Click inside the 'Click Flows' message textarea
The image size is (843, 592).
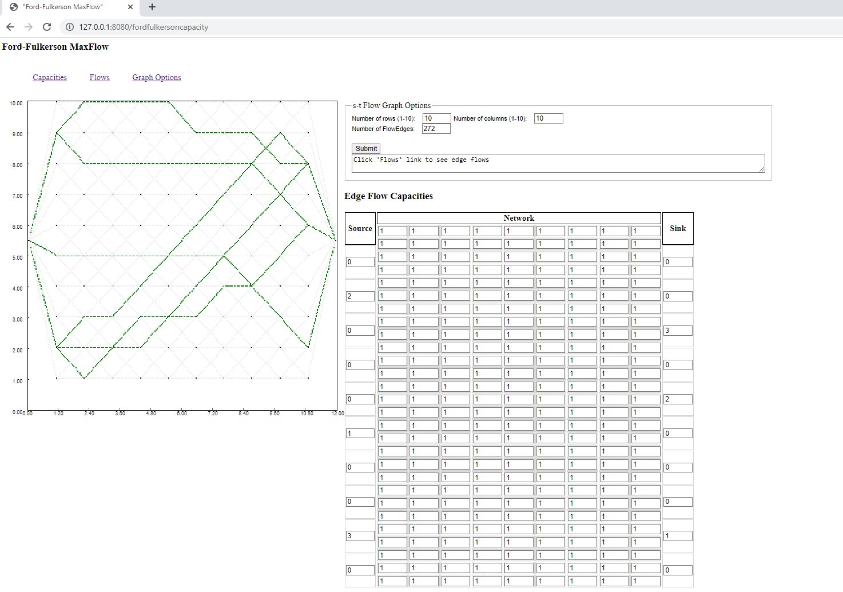tap(558, 163)
